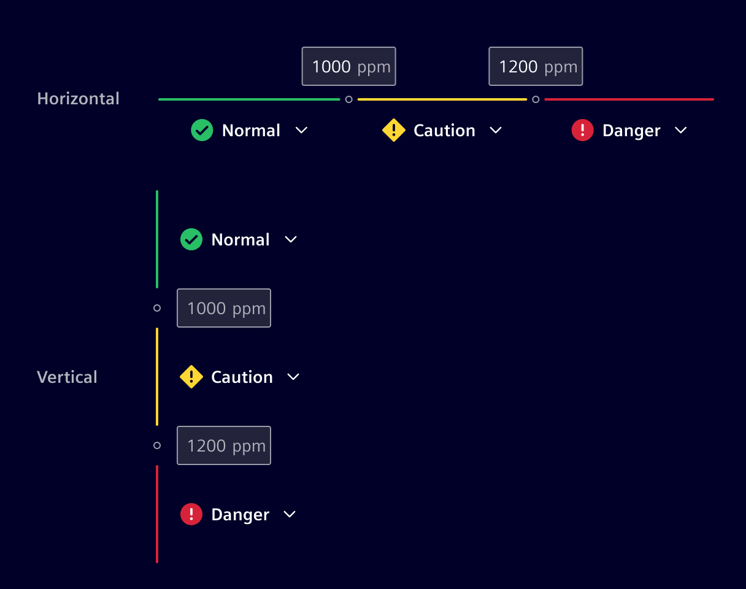The image size is (746, 589).
Task: Click the 1200 ppm input field on vertical scale
Action: (224, 445)
